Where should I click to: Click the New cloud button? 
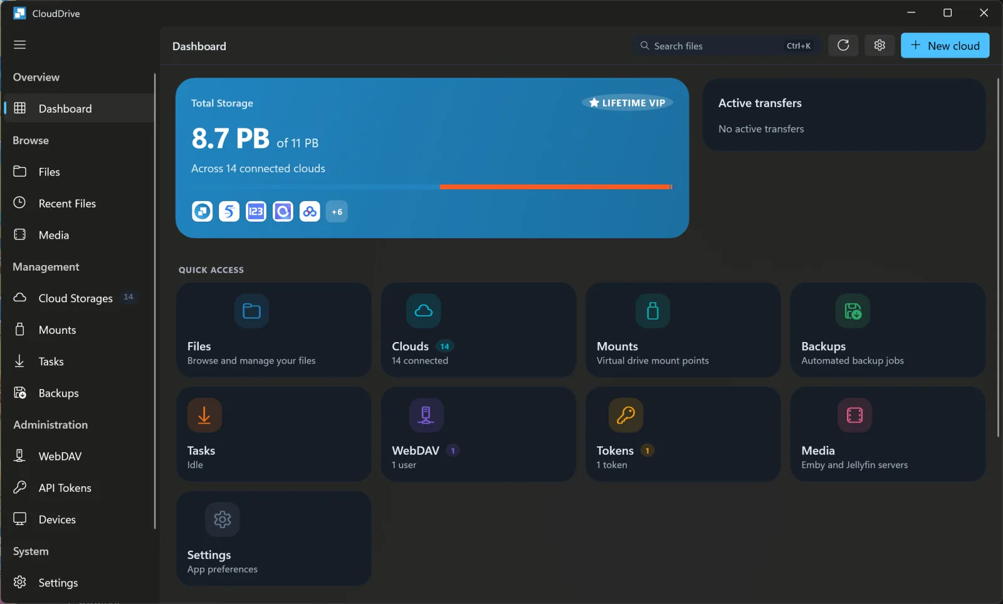tap(945, 46)
